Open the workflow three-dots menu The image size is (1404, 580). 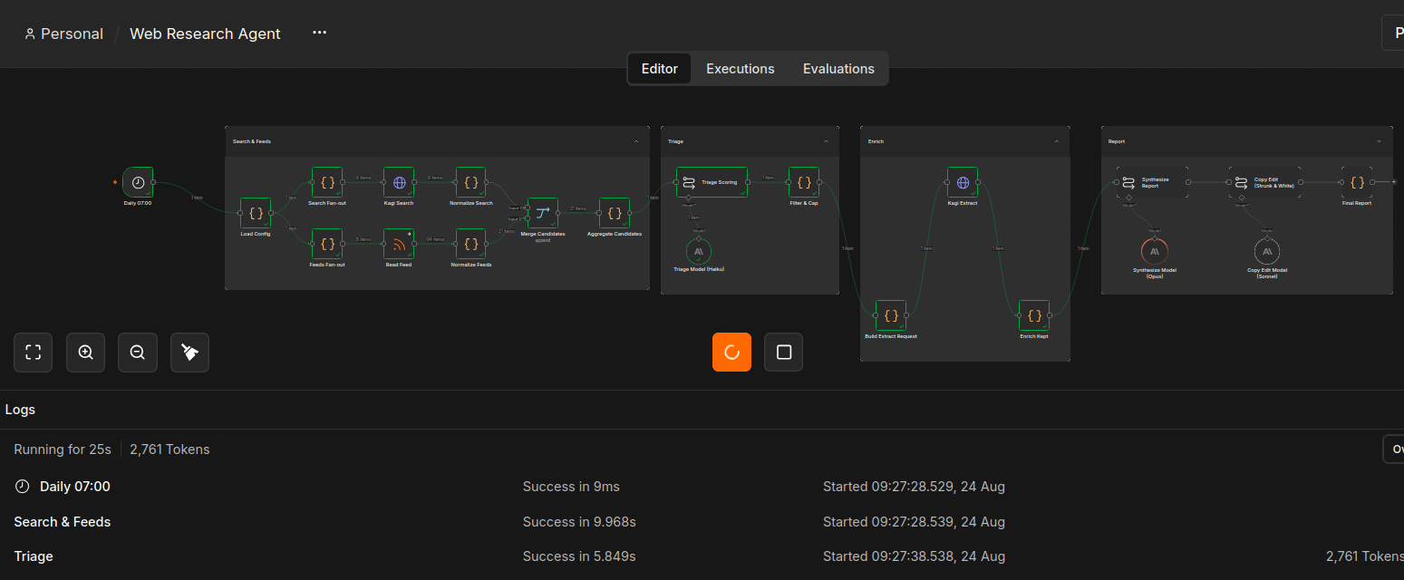click(319, 33)
